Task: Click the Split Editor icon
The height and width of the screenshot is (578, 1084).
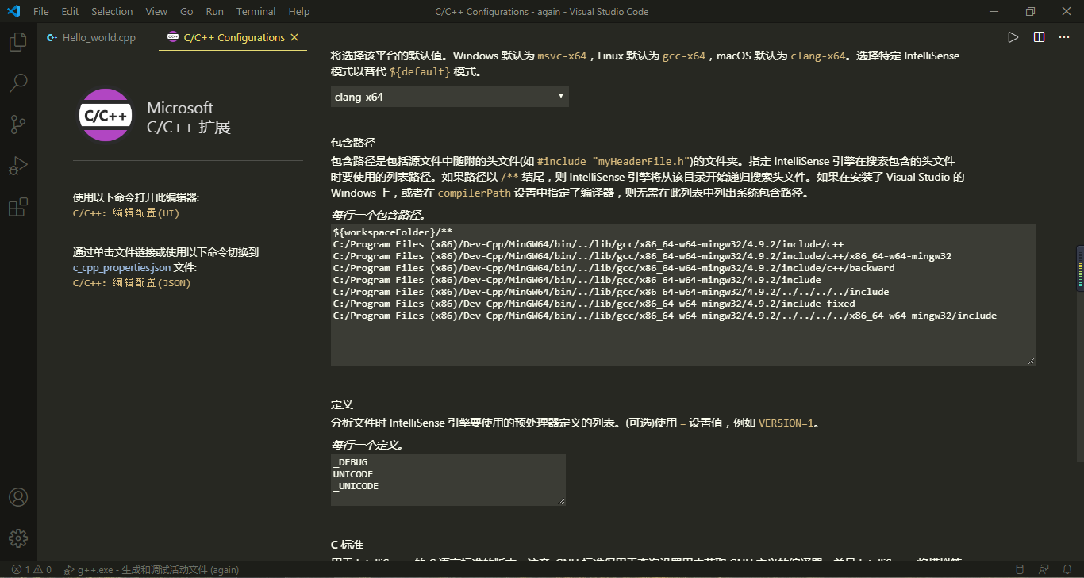Action: pyautogui.click(x=1039, y=37)
